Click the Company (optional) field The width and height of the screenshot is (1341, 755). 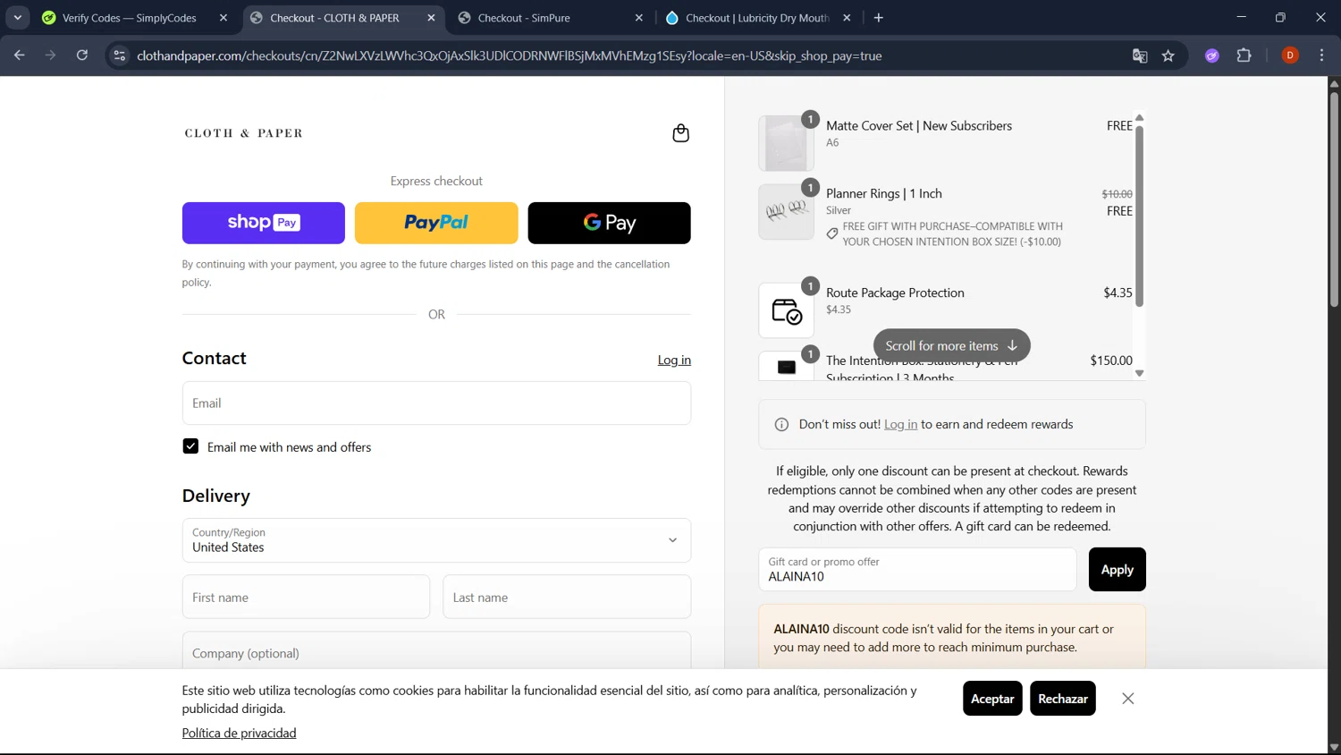pos(436,650)
